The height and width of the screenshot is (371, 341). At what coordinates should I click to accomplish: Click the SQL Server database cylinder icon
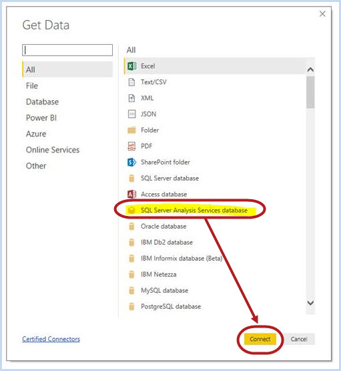click(131, 178)
